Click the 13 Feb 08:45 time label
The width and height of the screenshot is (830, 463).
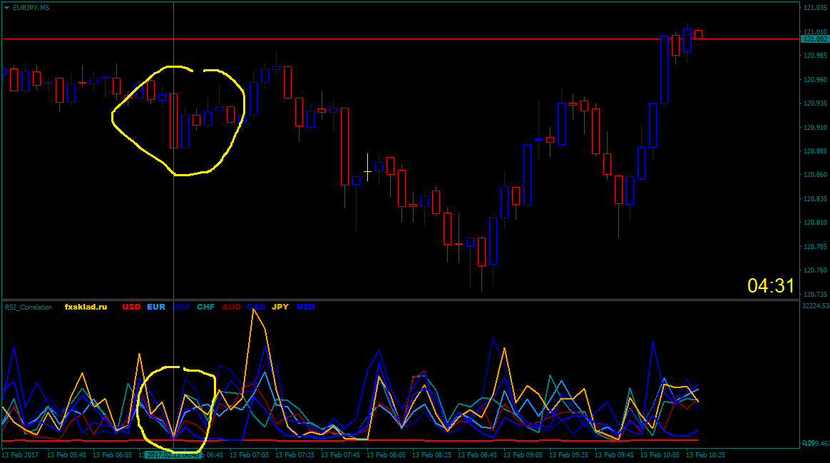(x=478, y=455)
